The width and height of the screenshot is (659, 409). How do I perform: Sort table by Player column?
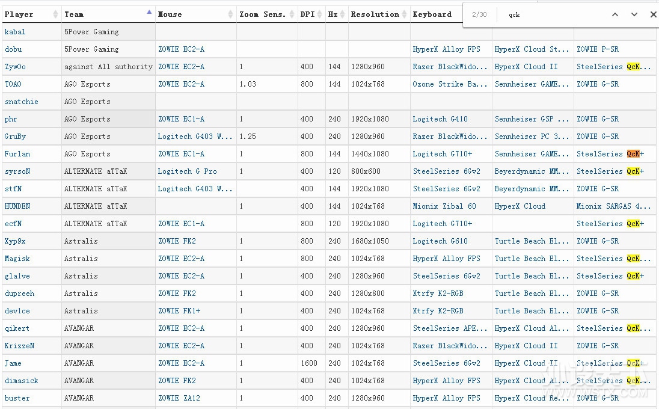pyautogui.click(x=31, y=14)
